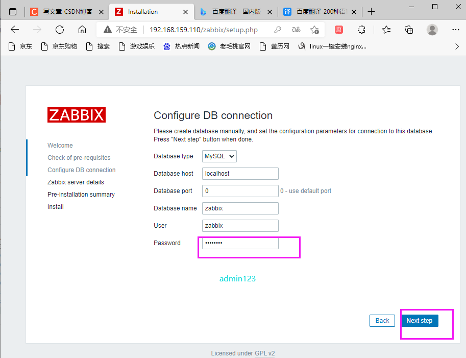
Task: Click the 0 - use default port hint
Action: click(306, 191)
